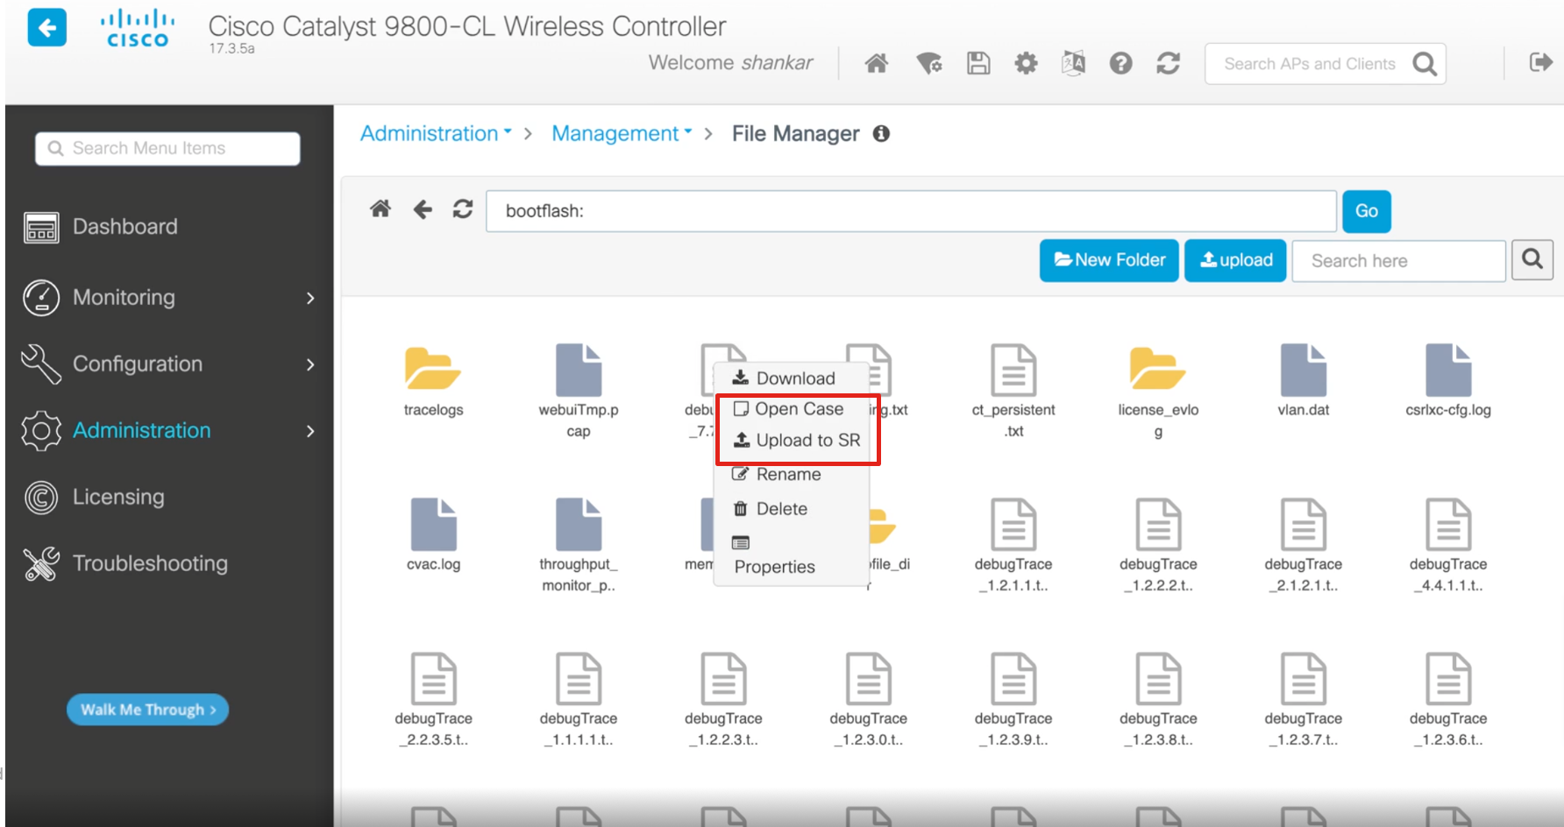Click the search magnifier button next to Search here
Screen dimensions: 1564x827
coord(1532,260)
